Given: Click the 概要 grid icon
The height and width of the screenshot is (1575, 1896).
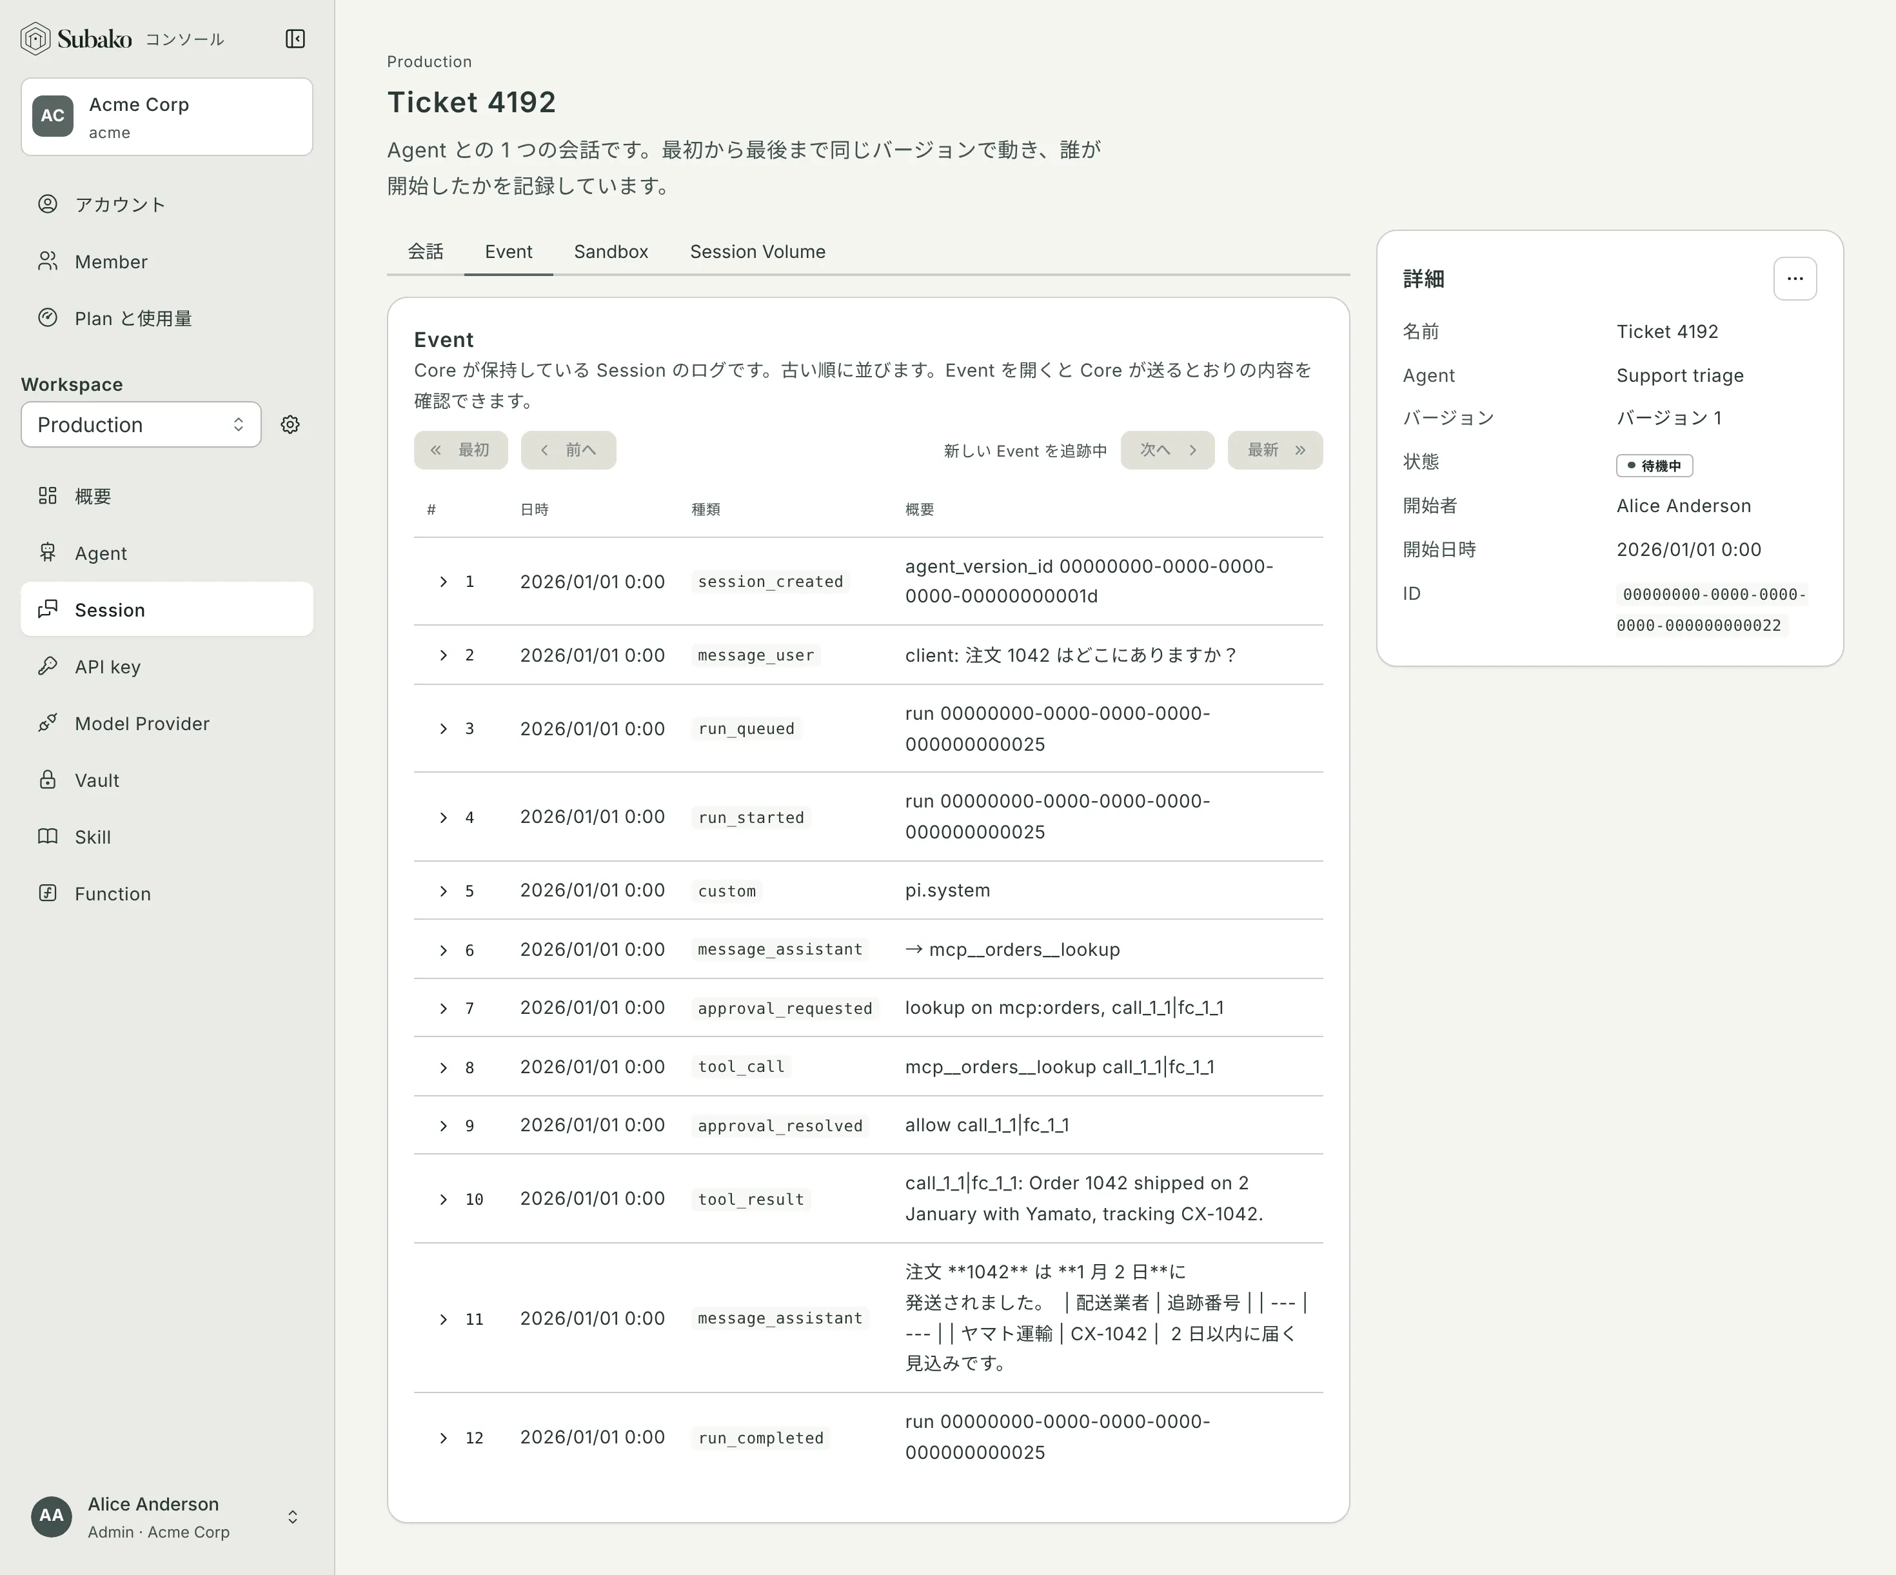Looking at the screenshot, I should 48,496.
